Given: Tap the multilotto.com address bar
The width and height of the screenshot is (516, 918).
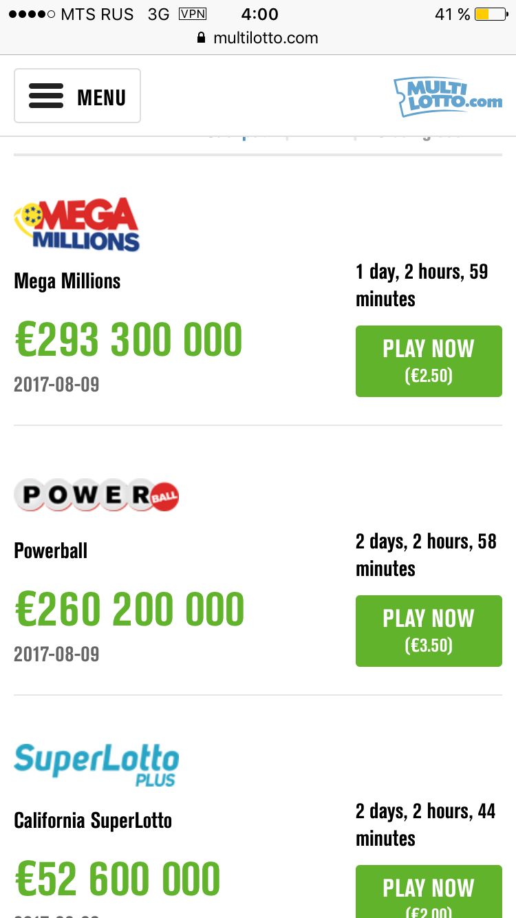Looking at the screenshot, I should coord(265,38).
